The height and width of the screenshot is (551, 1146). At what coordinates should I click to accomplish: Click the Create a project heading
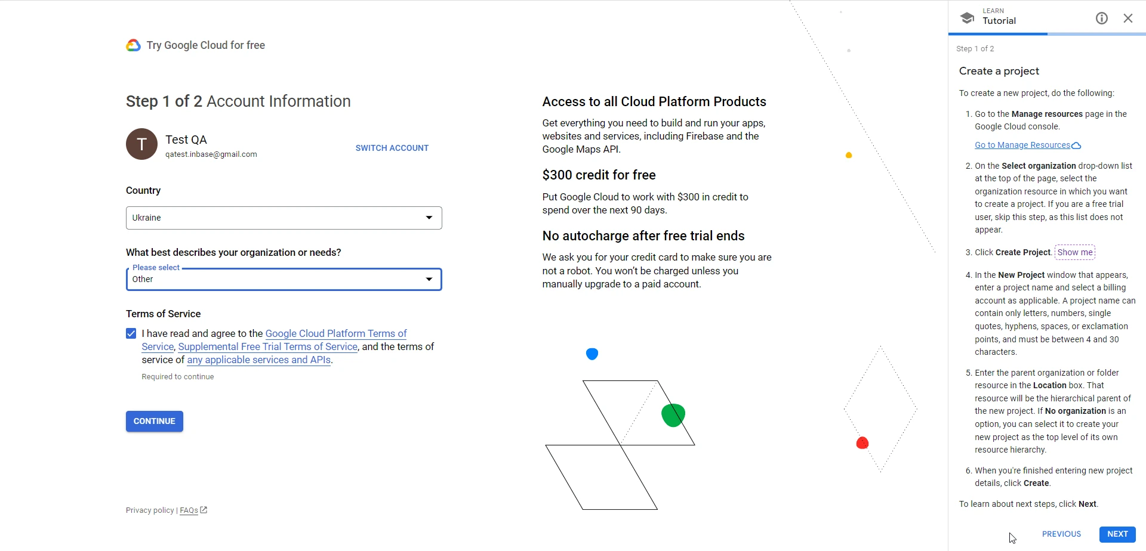pos(999,71)
